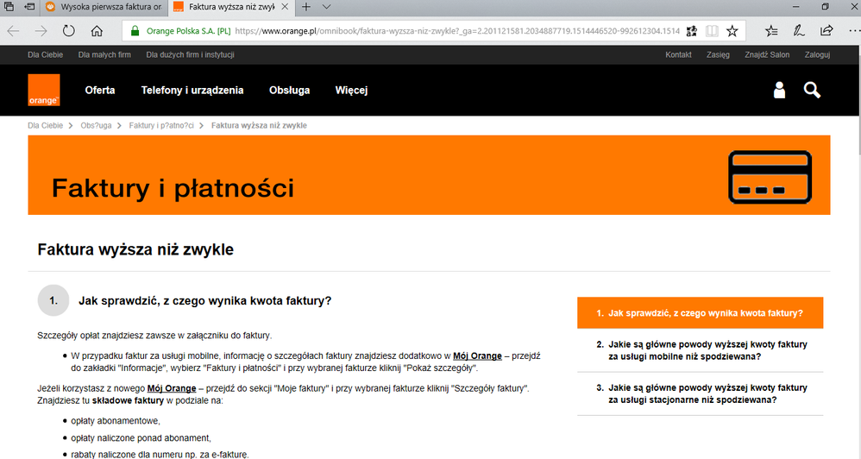Select Dla małych firm link

104,55
